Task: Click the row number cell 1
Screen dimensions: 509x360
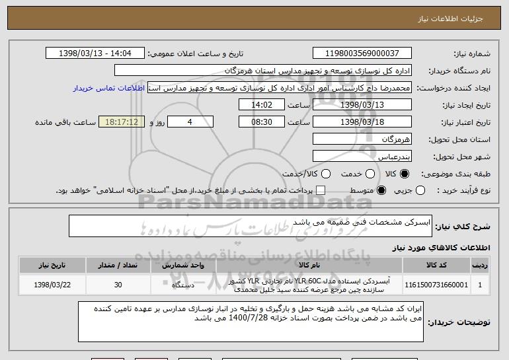Action: tap(480, 285)
